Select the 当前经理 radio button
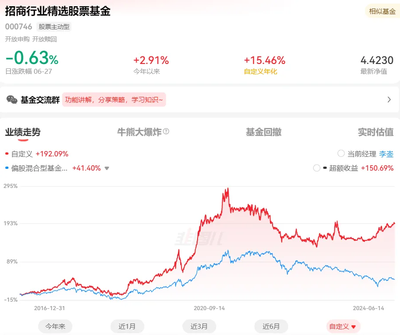400x335 pixels. point(341,153)
